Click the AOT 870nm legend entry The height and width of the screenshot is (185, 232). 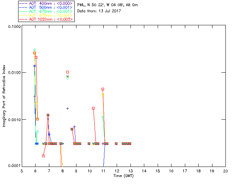(46, 15)
